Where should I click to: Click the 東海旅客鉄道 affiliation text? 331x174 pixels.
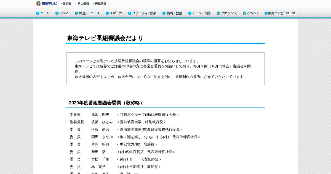tap(150, 130)
